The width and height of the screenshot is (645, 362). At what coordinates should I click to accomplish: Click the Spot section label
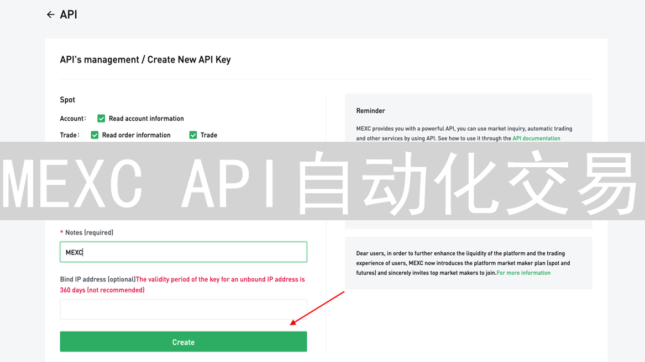[67, 100]
